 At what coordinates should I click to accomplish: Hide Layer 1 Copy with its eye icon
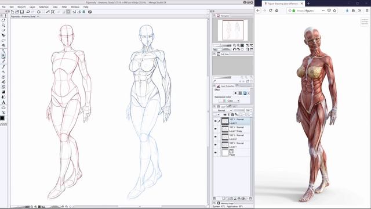click(x=215, y=129)
